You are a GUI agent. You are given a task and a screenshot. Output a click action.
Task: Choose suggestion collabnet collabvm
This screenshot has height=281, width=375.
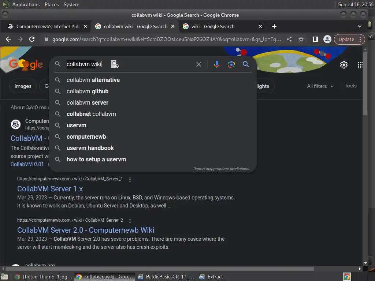[153, 114]
